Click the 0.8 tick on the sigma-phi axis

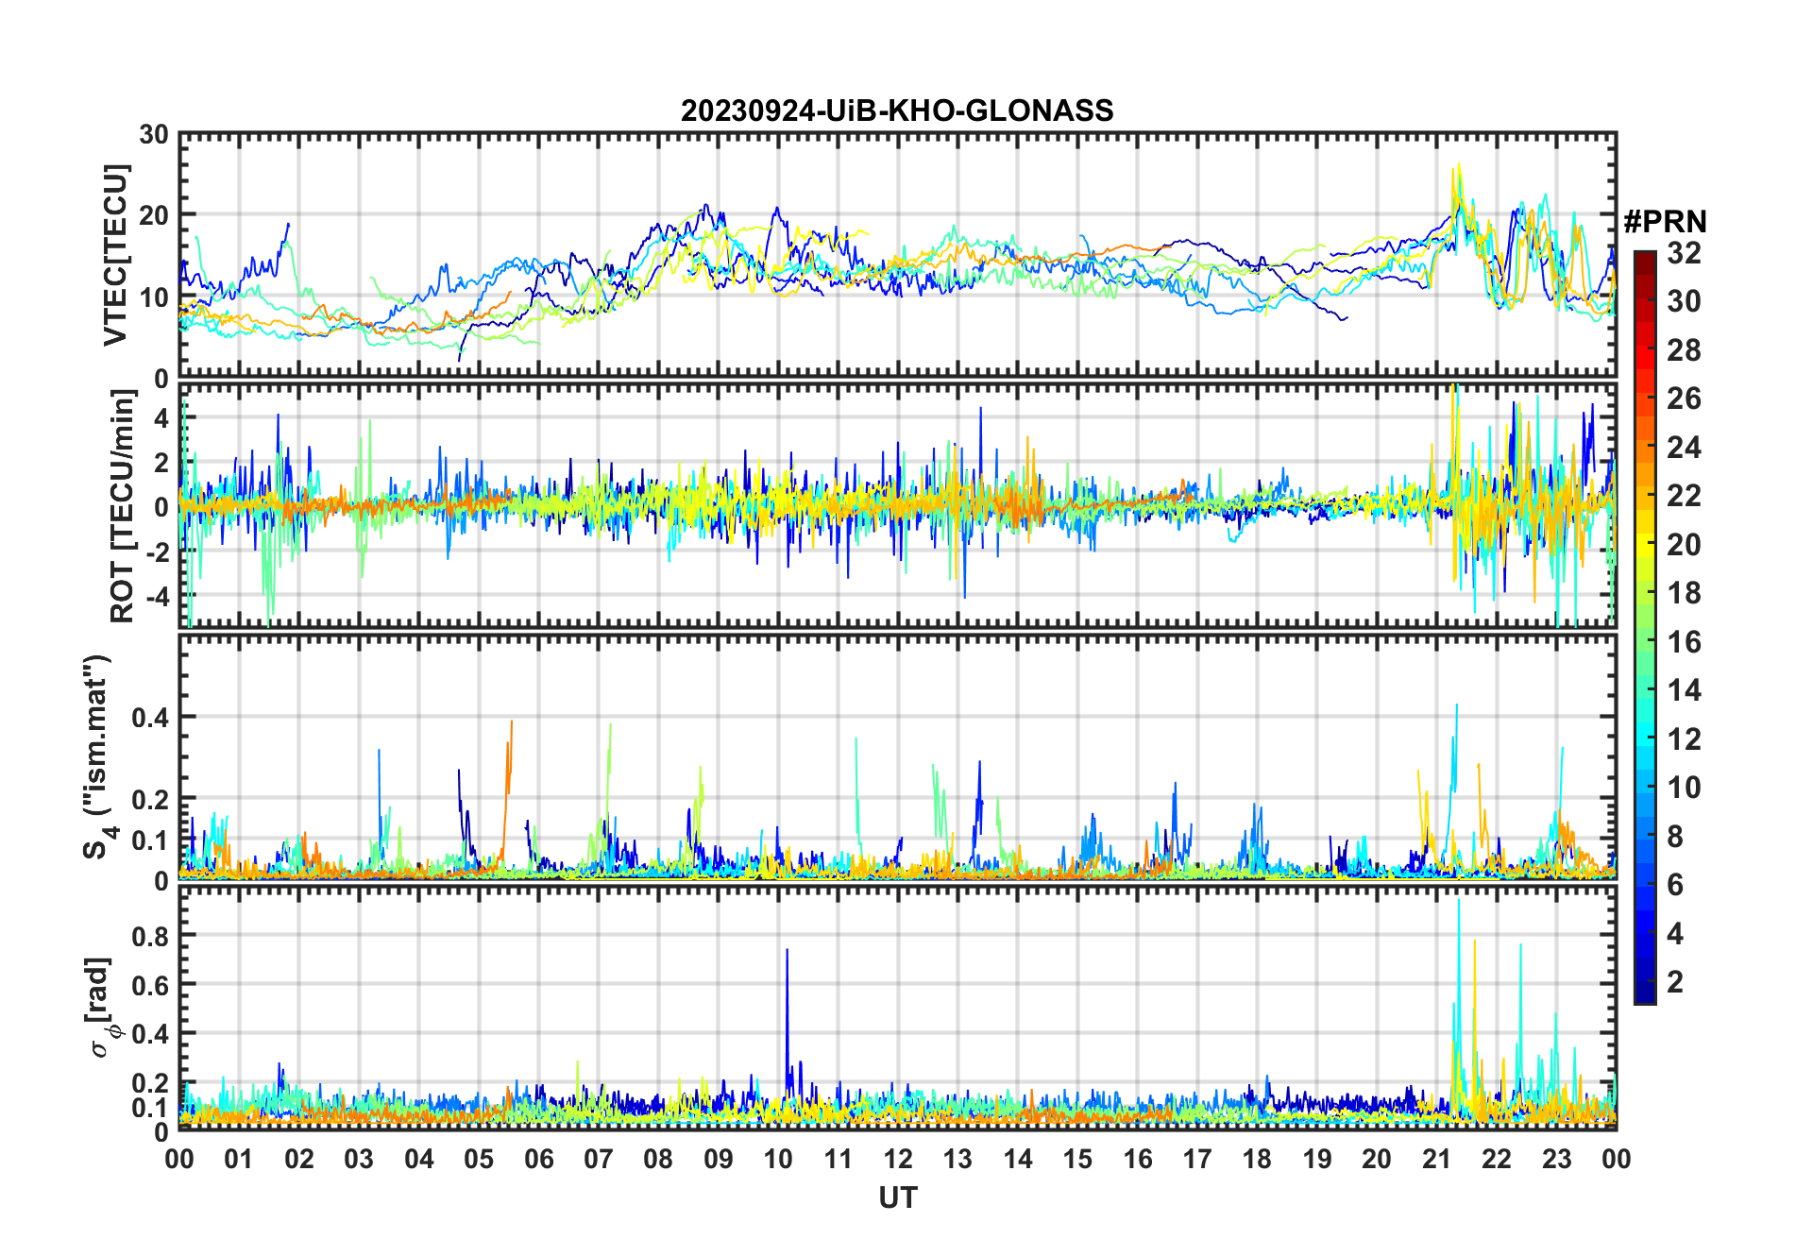click(x=149, y=936)
